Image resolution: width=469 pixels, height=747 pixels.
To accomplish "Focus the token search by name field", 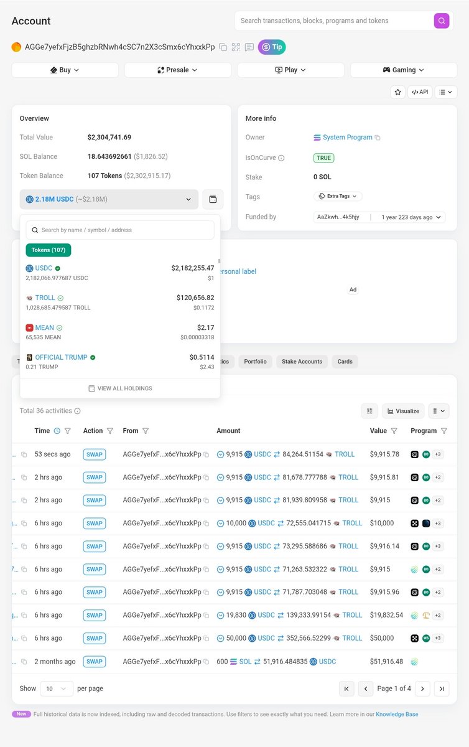I will point(120,230).
